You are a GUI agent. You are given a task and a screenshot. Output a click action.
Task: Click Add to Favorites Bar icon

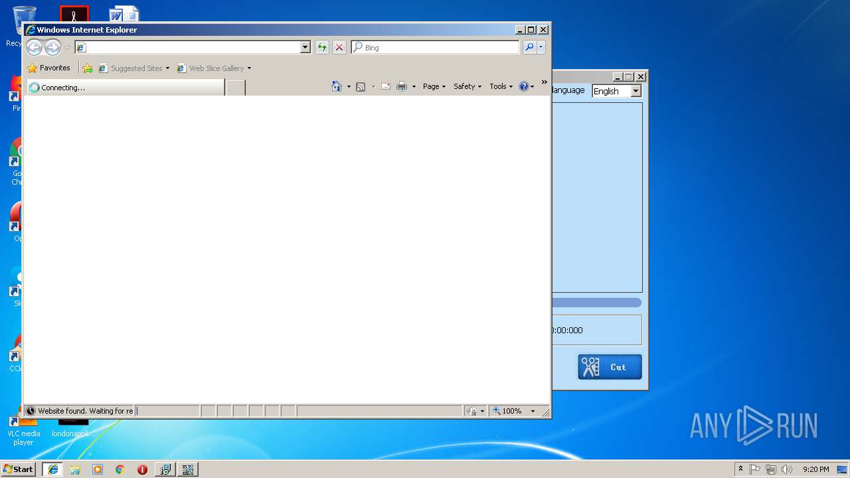(88, 68)
